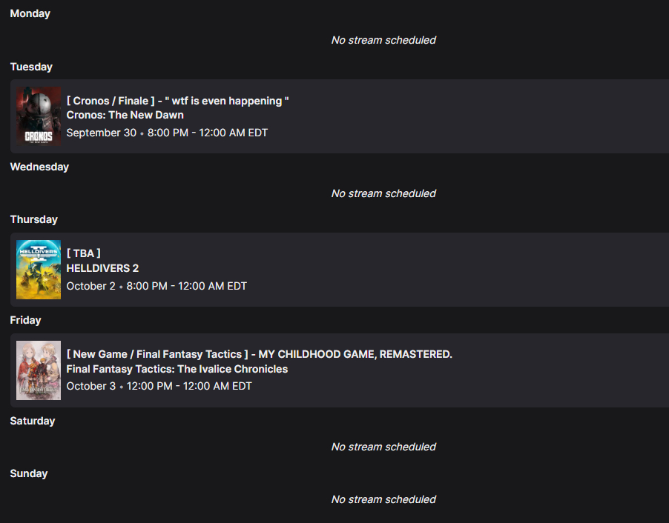Screen dimensions: 669x523
Task: Click the Cronos: The New Dawn game name
Action: pyautogui.click(x=125, y=115)
